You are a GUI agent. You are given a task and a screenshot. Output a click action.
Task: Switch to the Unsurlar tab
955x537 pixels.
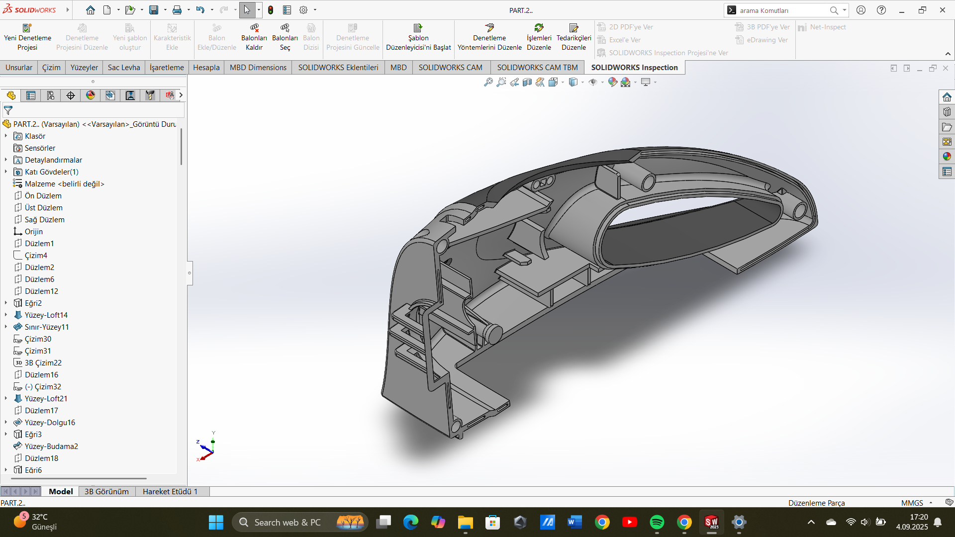[x=19, y=68]
